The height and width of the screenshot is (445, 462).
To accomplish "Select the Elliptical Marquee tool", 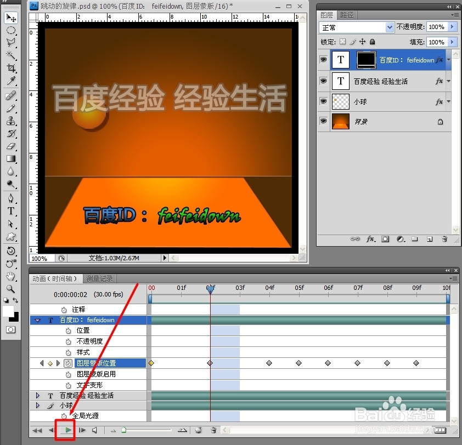I will tap(11, 30).
